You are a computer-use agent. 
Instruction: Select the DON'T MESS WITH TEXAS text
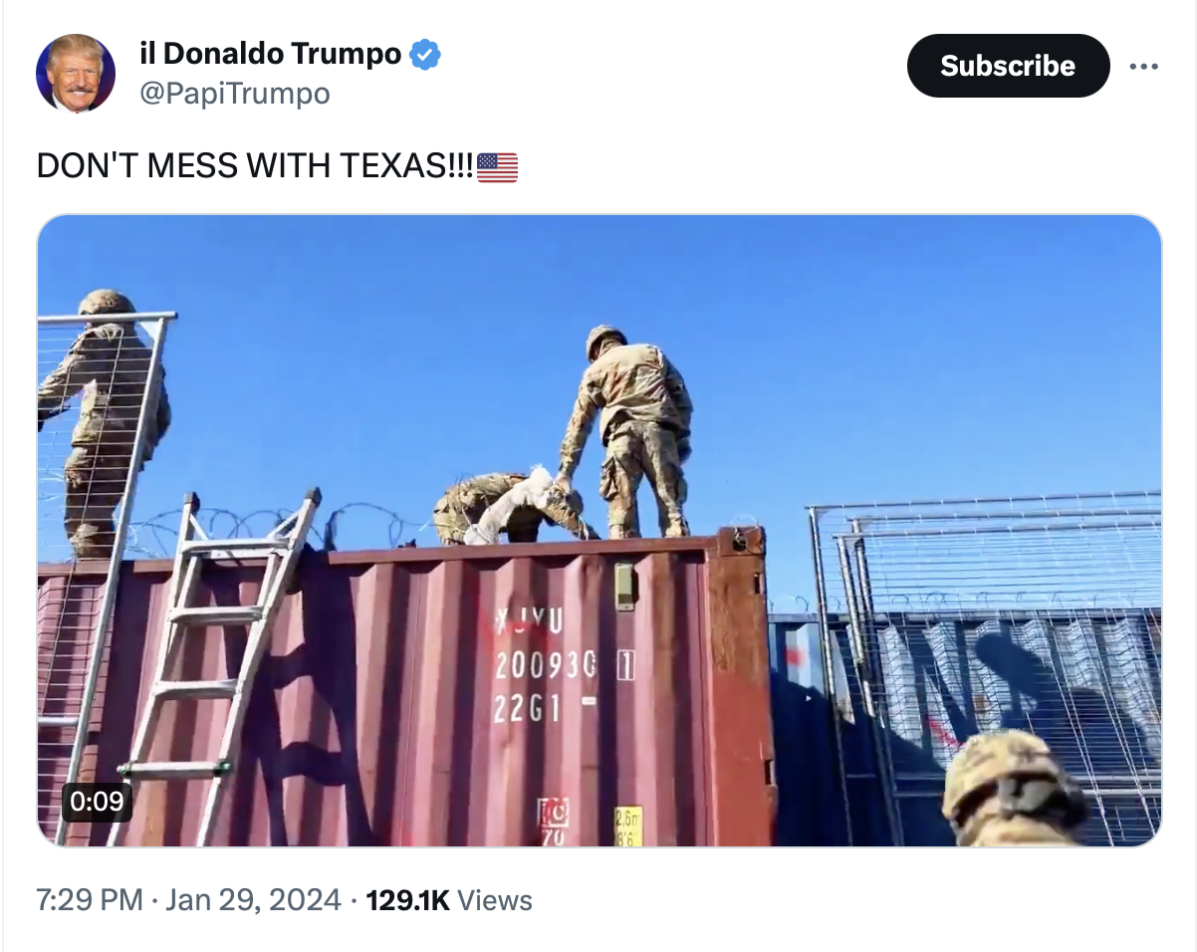click(256, 166)
